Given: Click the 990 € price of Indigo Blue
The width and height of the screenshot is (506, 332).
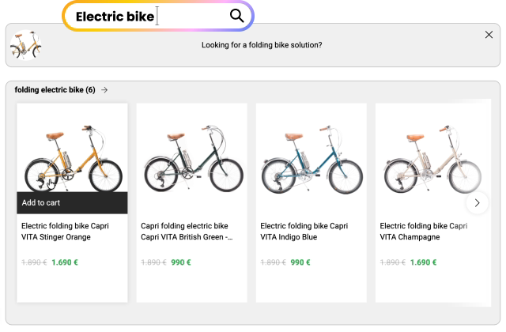Looking at the screenshot, I should tap(300, 262).
